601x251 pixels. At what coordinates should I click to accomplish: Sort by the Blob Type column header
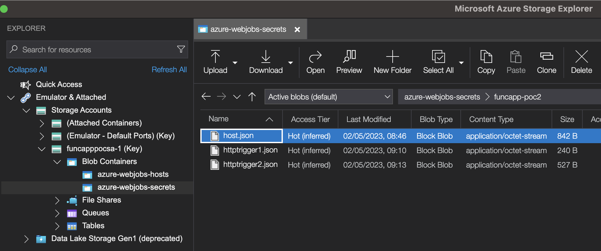[436, 119]
